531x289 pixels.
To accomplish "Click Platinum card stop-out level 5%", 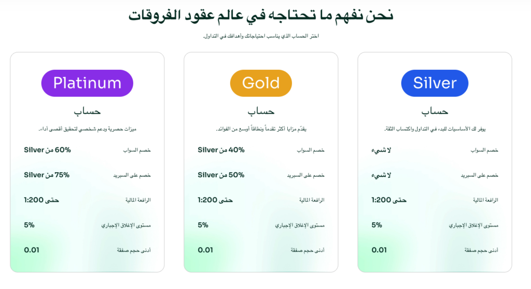I will click(x=29, y=225).
